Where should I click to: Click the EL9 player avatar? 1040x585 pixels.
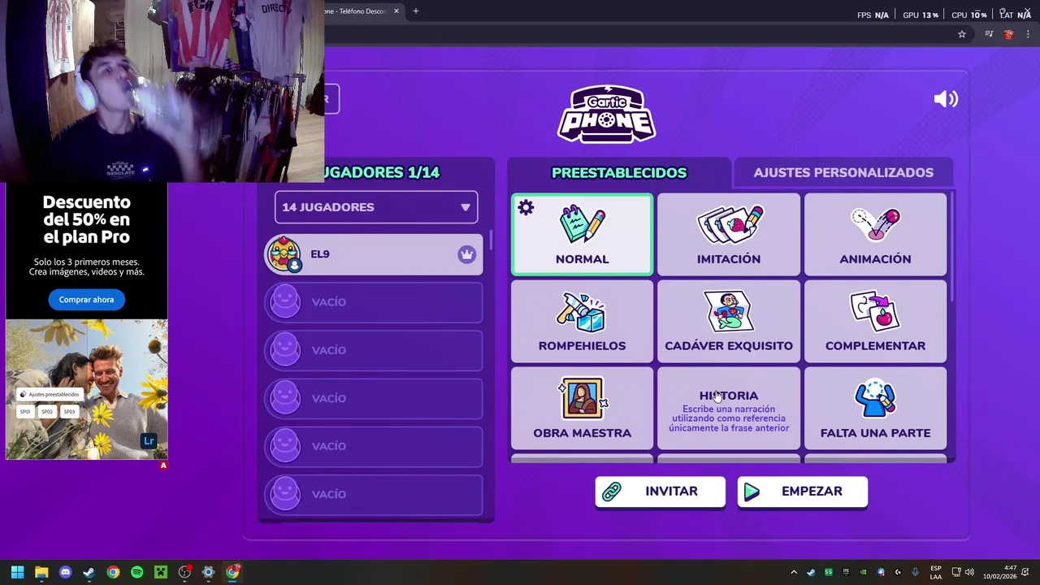click(284, 254)
